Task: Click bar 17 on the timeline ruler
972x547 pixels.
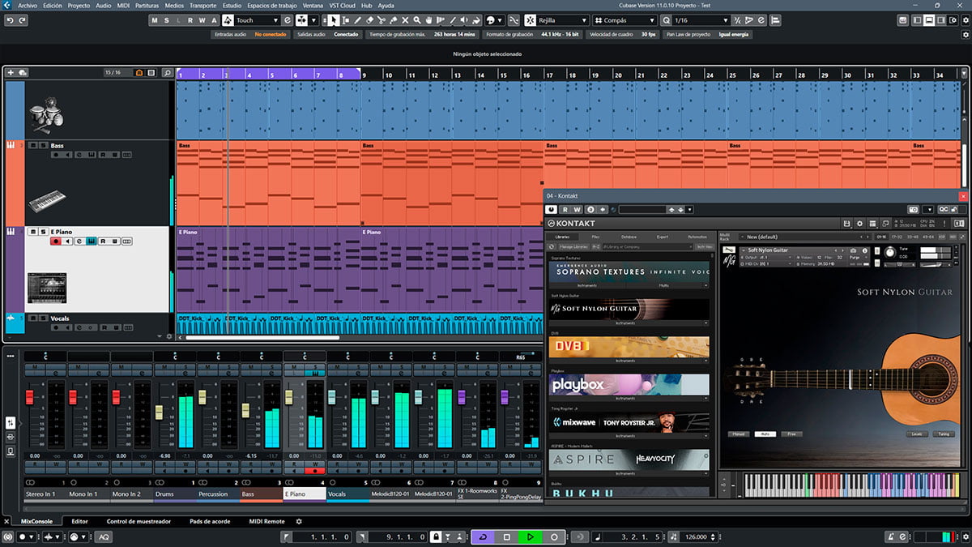Action: point(550,75)
